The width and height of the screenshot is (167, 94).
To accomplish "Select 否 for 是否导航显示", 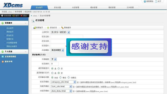I will tap(59, 69).
